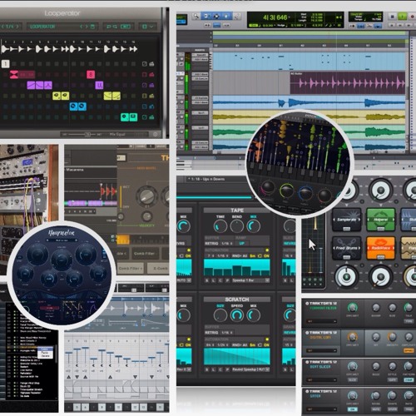416x416 pixels.
Task: Click the UP ramp button in TAPE
Action: (241, 244)
